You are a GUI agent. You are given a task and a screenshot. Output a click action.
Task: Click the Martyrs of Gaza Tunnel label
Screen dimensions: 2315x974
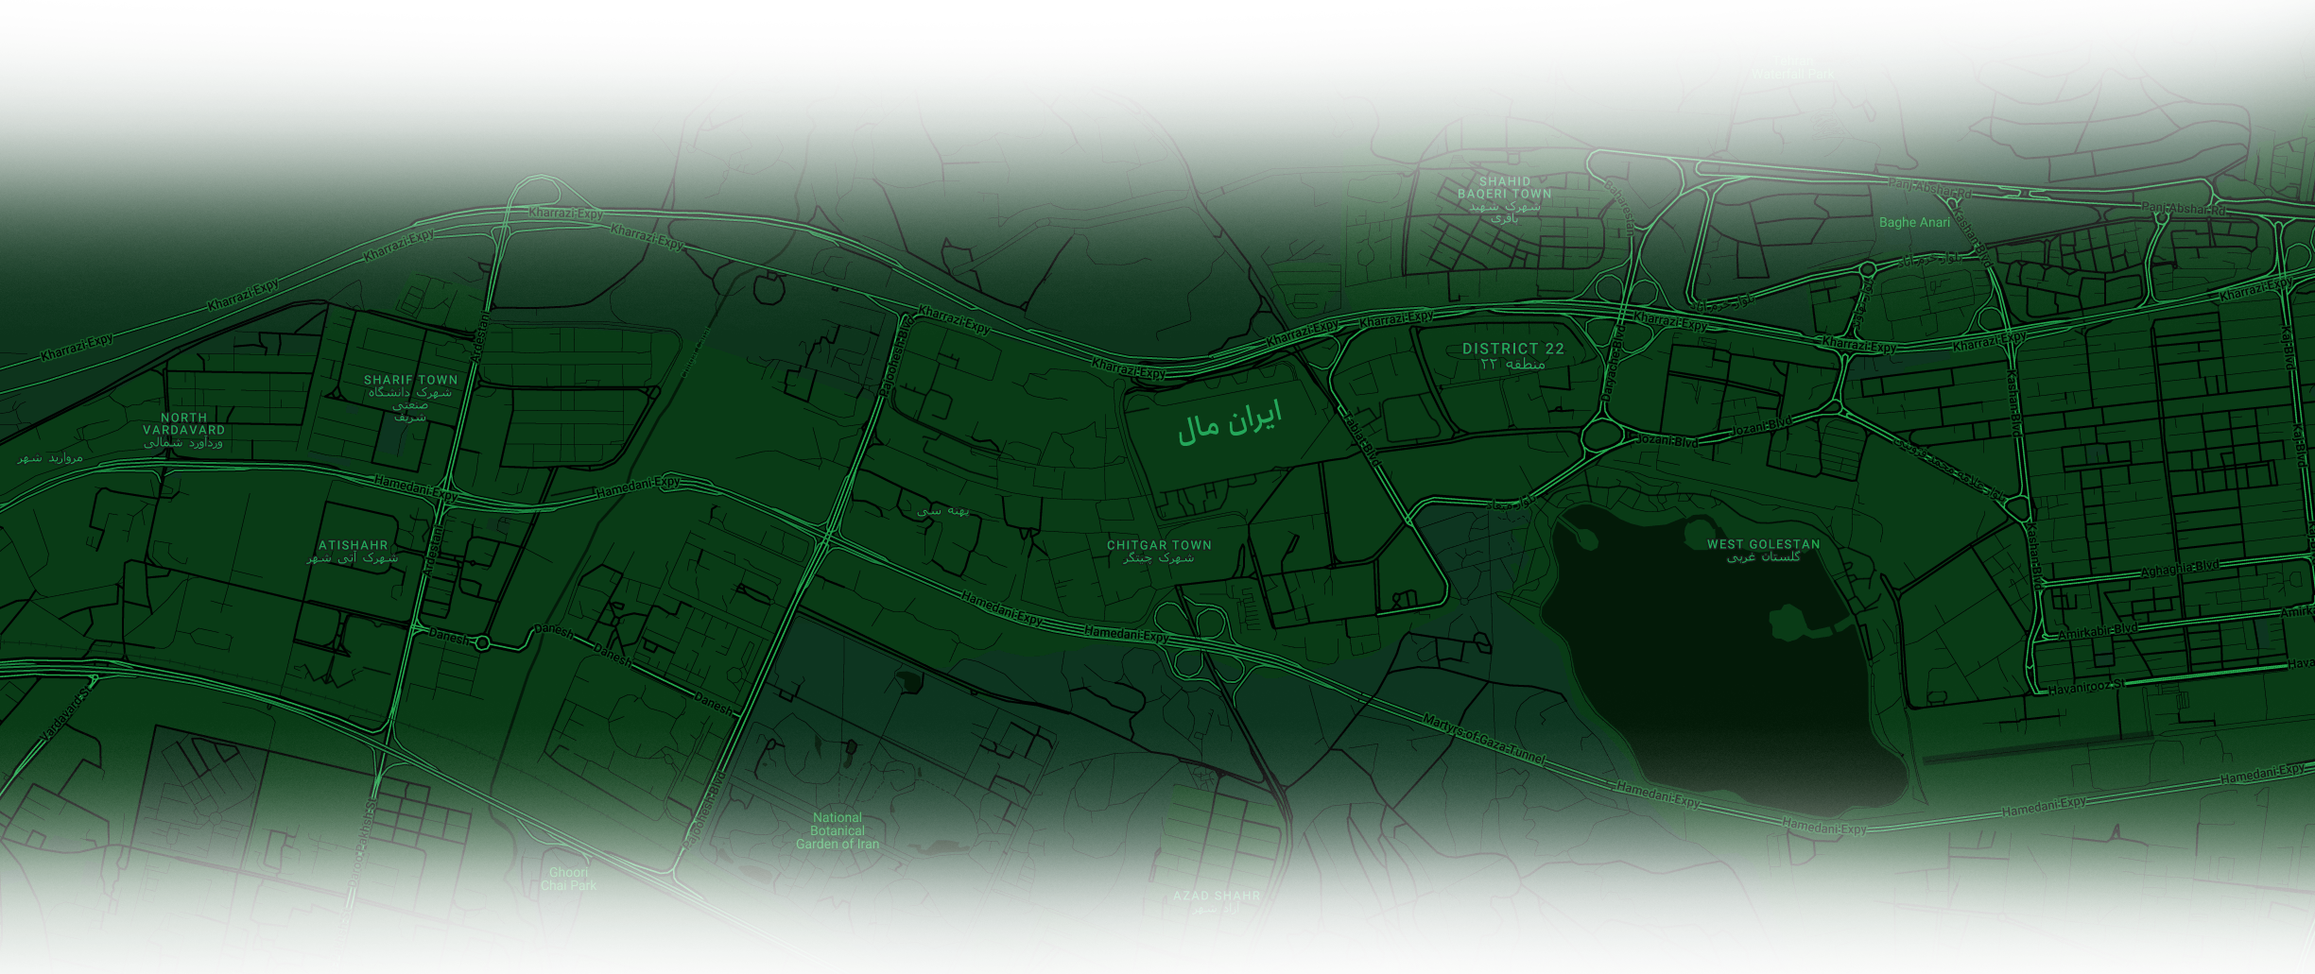1483,740
